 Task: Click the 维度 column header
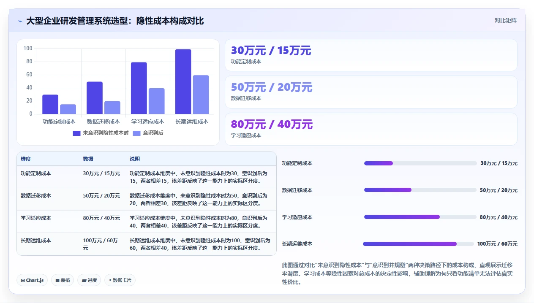tap(26, 159)
